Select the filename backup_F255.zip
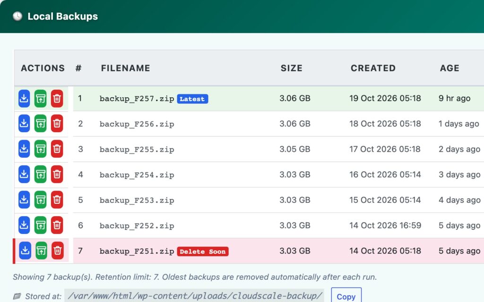The image size is (484, 302). click(137, 150)
